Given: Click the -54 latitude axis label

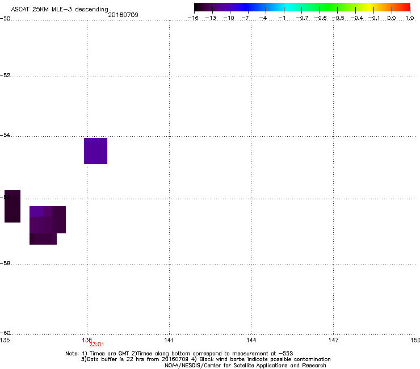Looking at the screenshot, I should point(5,135).
